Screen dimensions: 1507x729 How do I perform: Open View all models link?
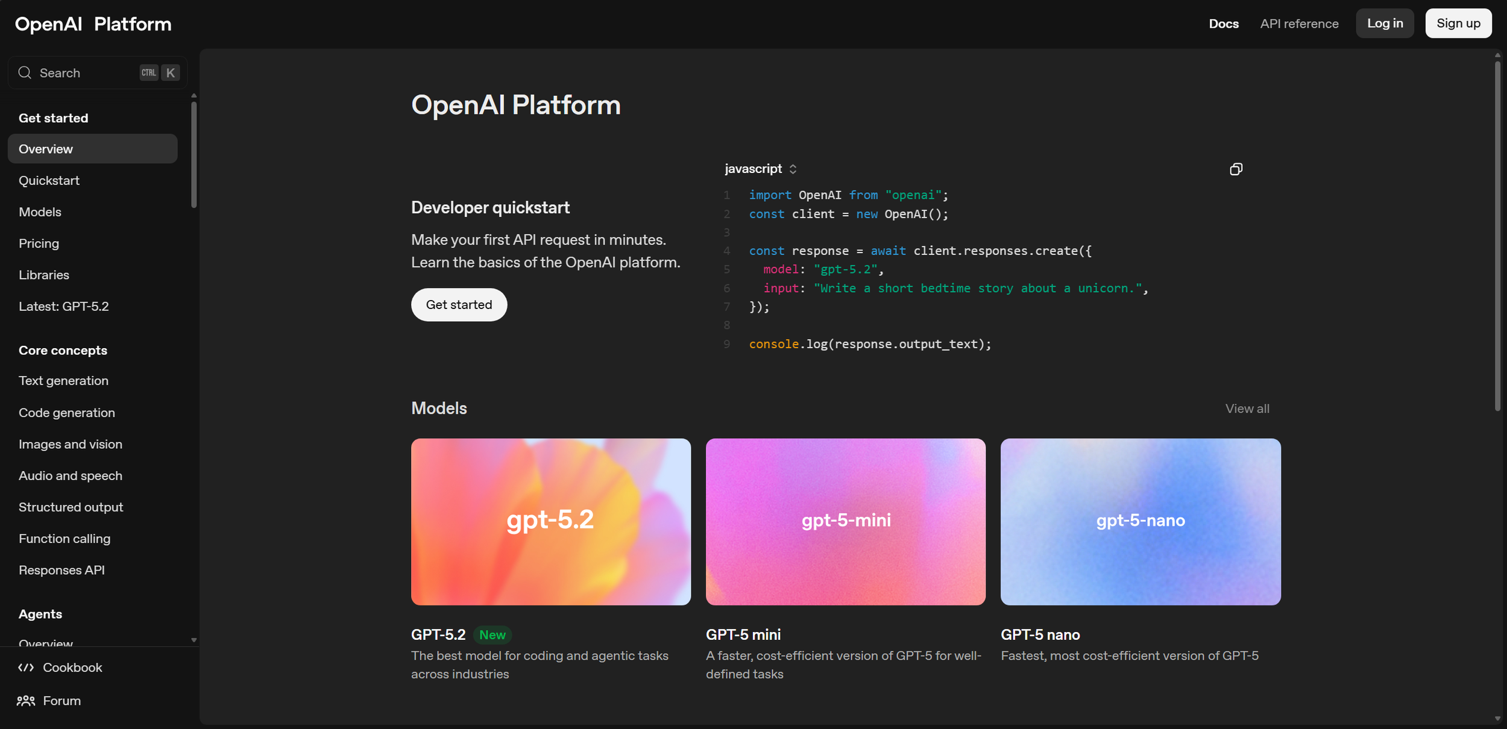point(1247,409)
